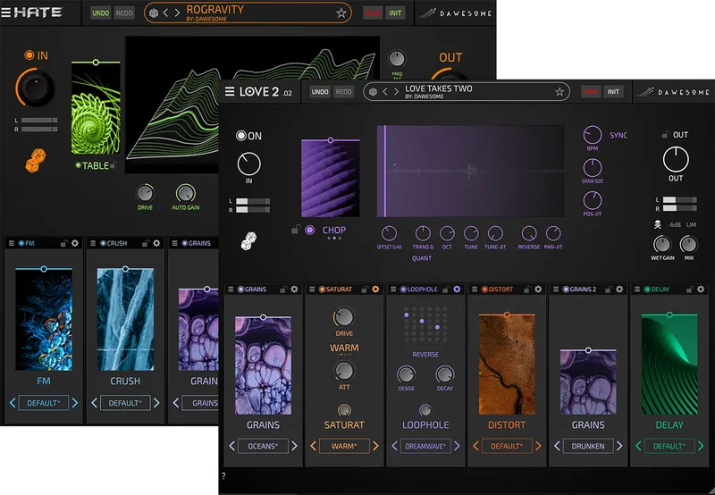
Task: Click the purple waveform display in Love 2
Action: (x=471, y=171)
